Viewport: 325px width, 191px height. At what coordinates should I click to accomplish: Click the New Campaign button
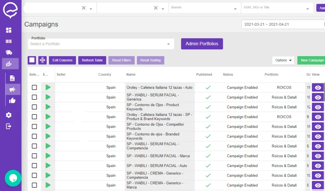pos(312,60)
